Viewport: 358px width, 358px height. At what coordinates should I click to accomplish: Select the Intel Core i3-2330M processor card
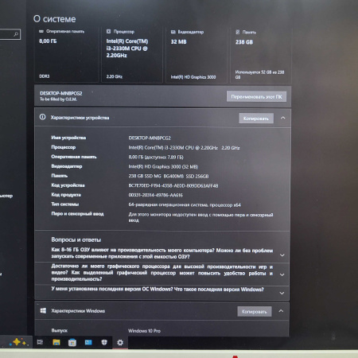[132, 55]
